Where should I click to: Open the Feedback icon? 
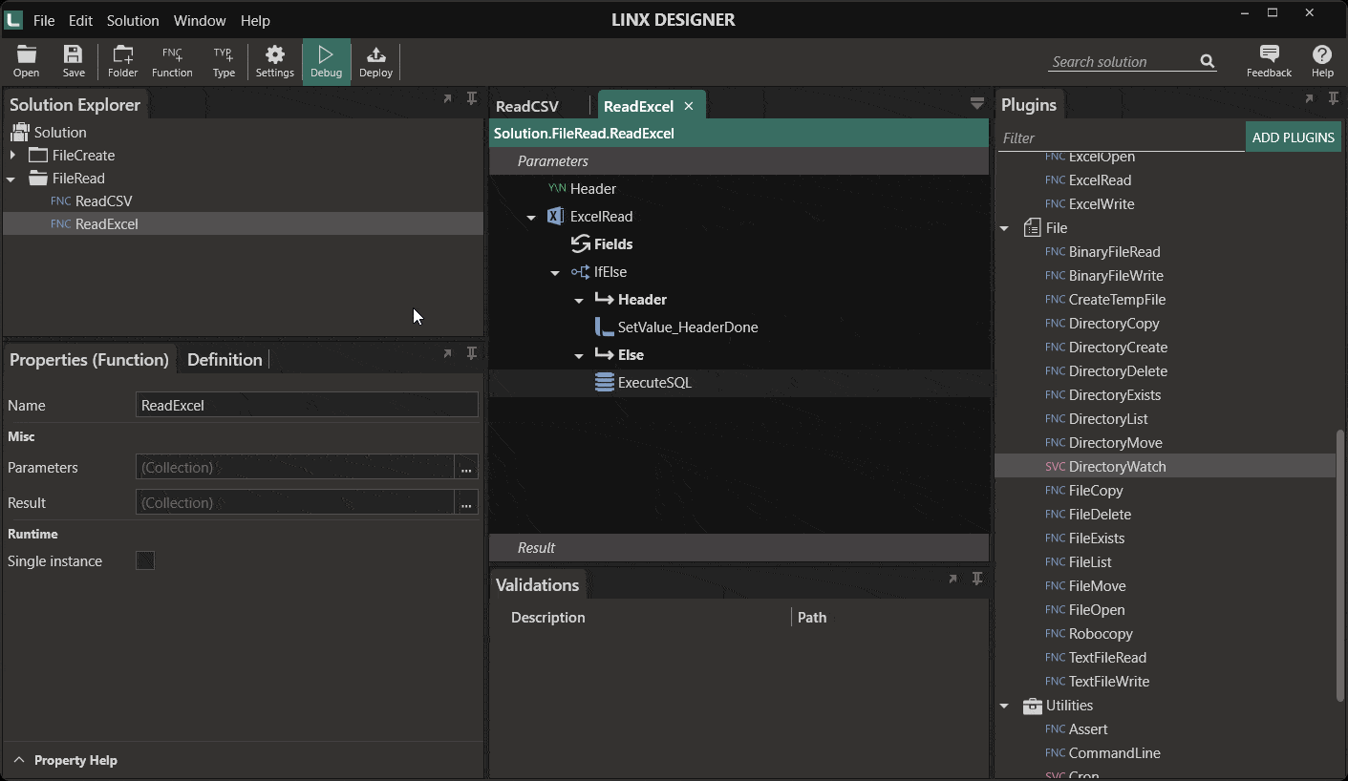[x=1269, y=61]
